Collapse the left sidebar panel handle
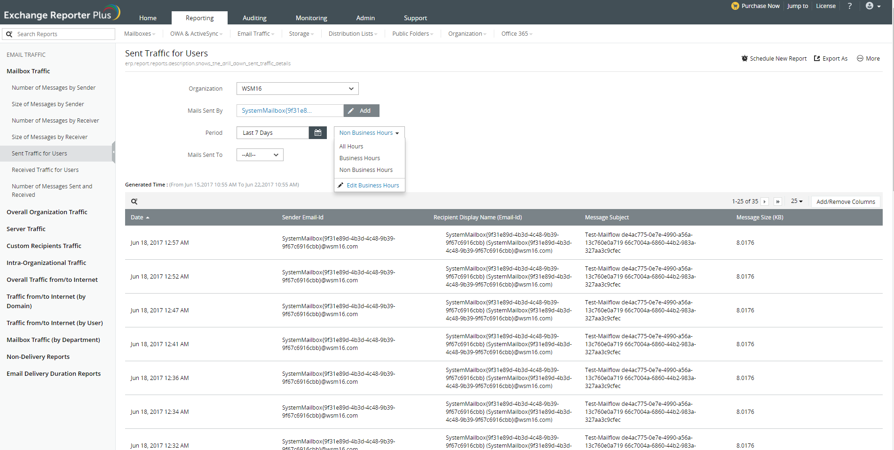The image size is (894, 450). pos(113,152)
